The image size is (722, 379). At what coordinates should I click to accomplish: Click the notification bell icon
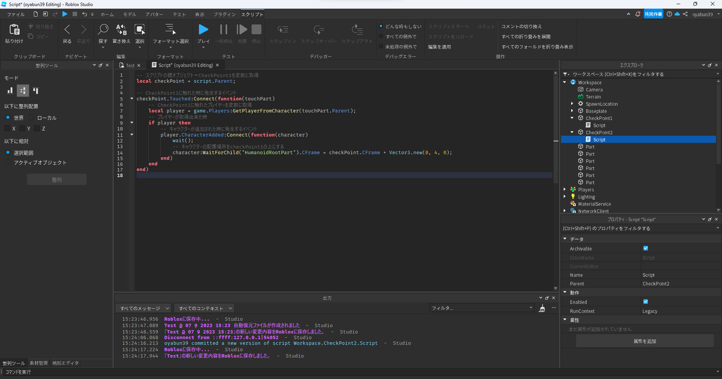point(638,14)
